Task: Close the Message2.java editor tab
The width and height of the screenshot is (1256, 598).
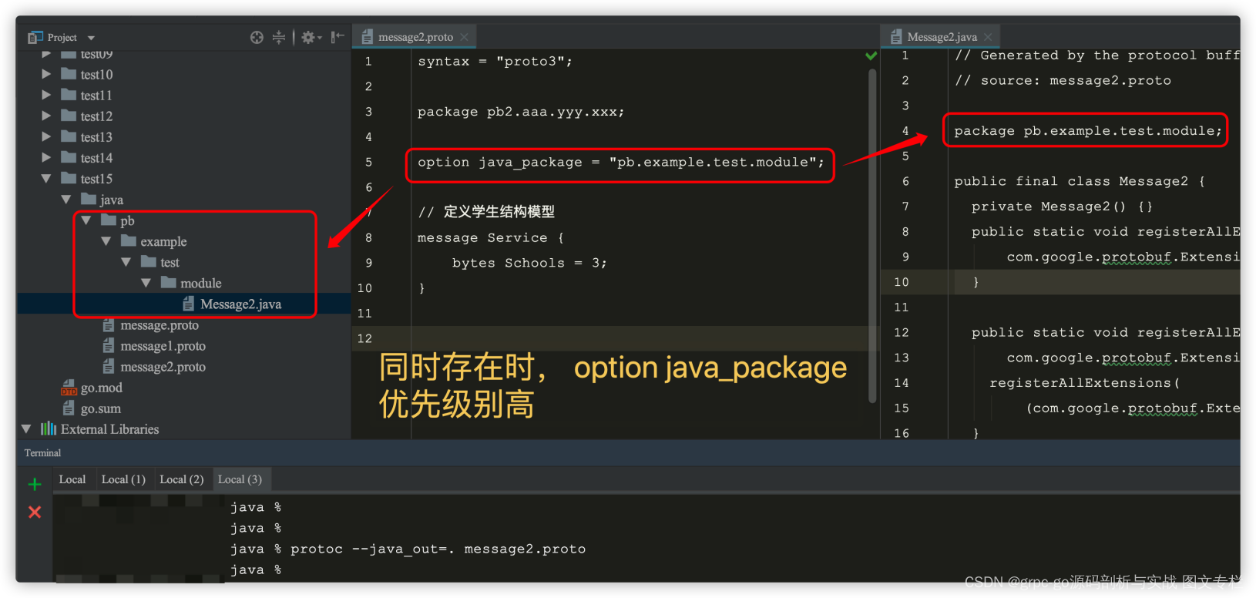Action: click(988, 37)
